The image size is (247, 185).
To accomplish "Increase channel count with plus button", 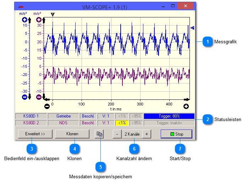I will [146, 134].
